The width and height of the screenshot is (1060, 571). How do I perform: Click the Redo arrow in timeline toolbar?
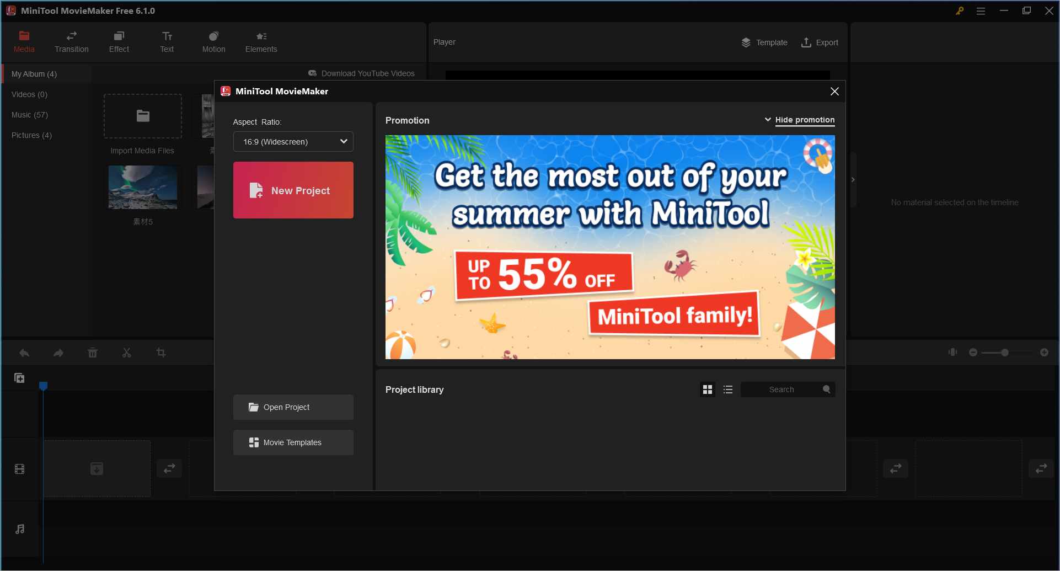pyautogui.click(x=58, y=353)
